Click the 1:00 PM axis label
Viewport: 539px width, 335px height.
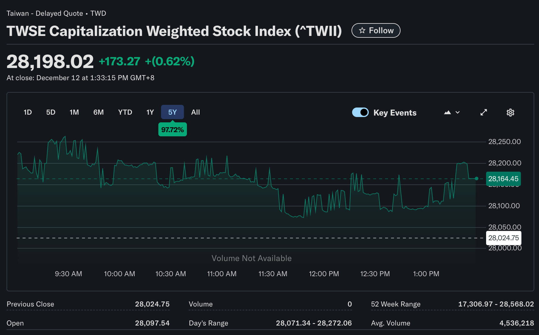click(426, 274)
